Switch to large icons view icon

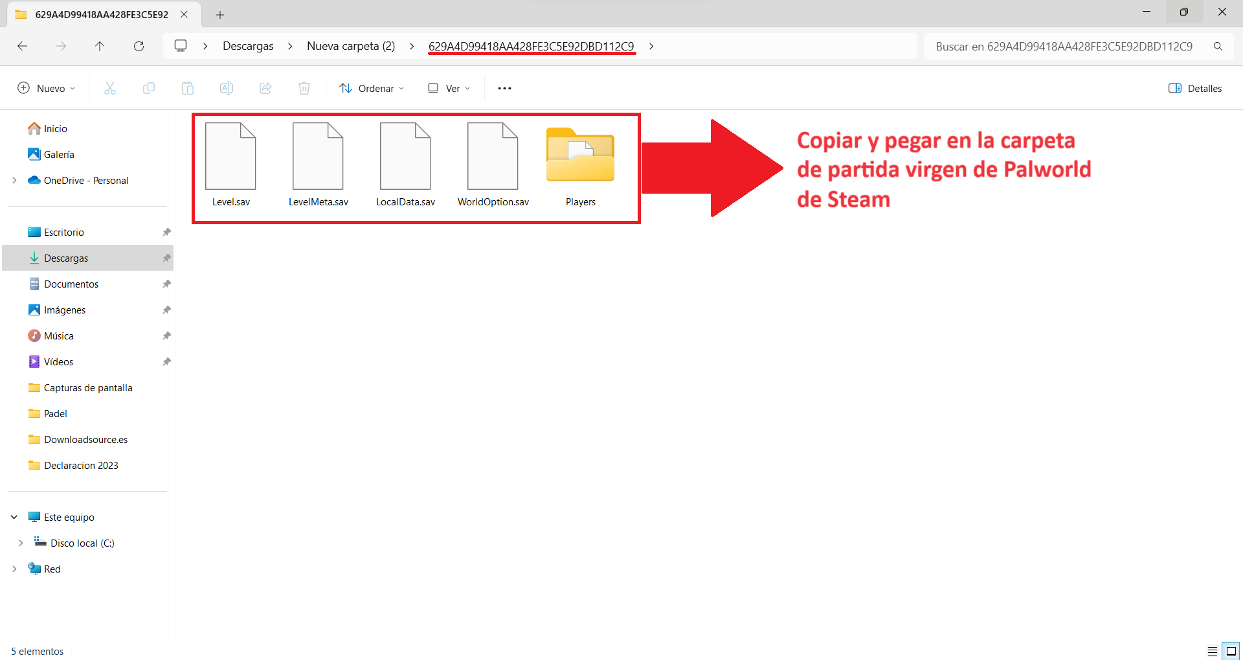click(1231, 651)
